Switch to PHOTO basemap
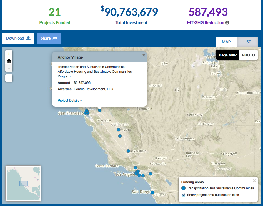Screen dimensions: 263x206 [x=248, y=55]
